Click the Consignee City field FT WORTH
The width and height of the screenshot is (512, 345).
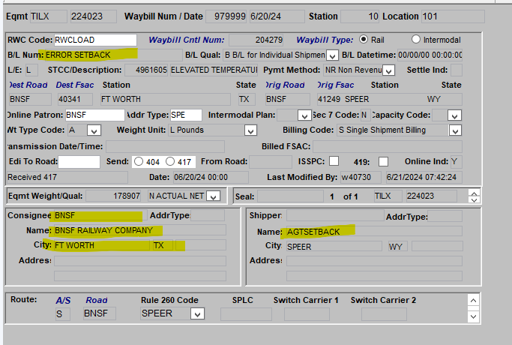coord(102,245)
